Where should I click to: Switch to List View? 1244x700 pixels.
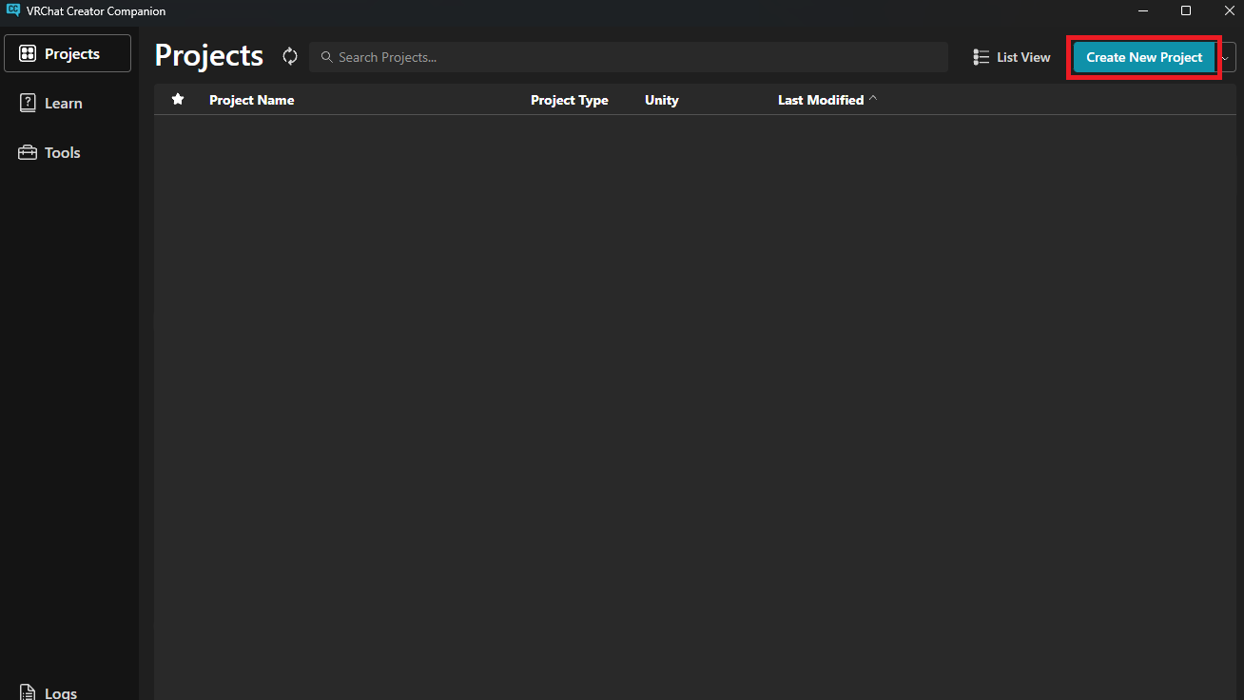(x=1012, y=57)
